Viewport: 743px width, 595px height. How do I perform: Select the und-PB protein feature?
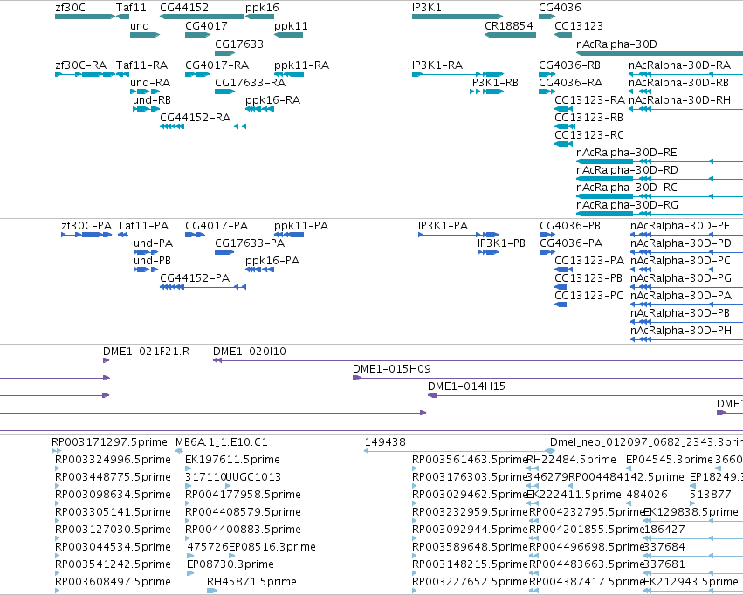click(x=146, y=270)
